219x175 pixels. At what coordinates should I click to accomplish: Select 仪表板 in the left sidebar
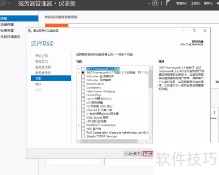pyautogui.click(x=19, y=18)
